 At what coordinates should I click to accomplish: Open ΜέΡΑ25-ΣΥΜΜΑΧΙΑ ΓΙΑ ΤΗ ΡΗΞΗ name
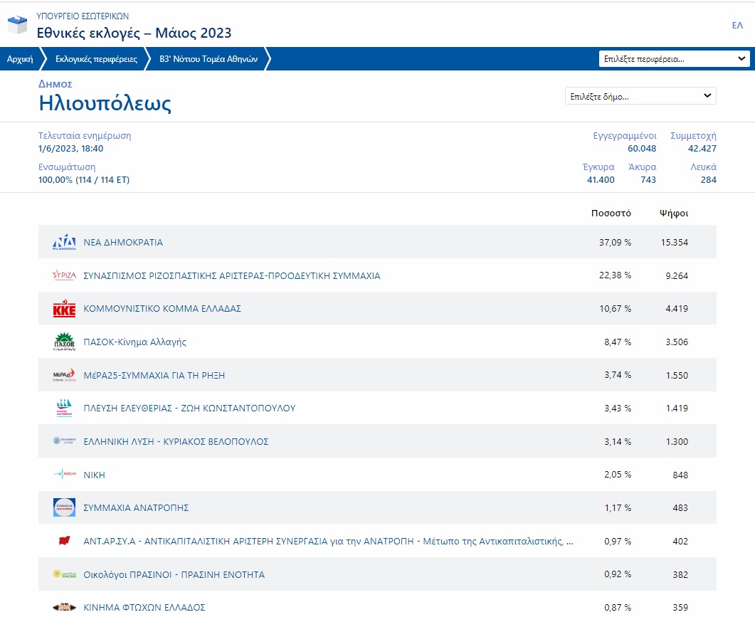pos(154,375)
